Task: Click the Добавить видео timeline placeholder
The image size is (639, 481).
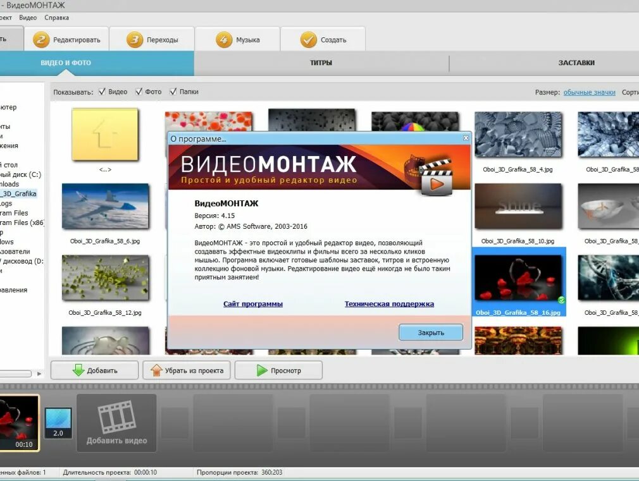Action: click(x=116, y=423)
